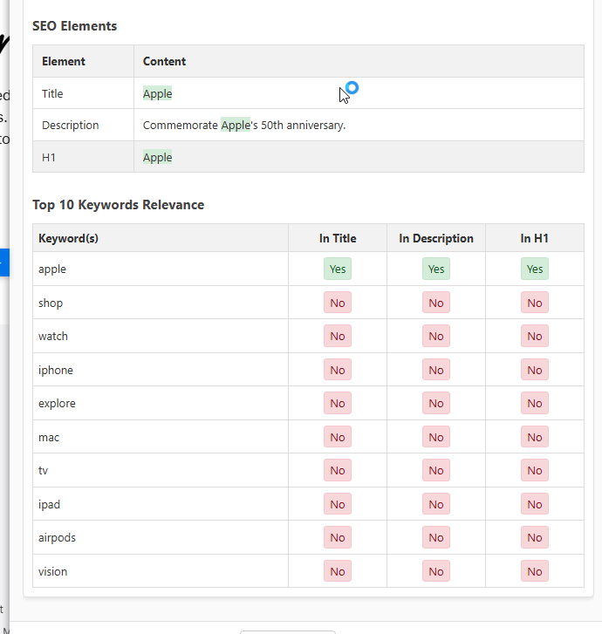The width and height of the screenshot is (602, 634).
Task: Select the In Description column header
Action: (436, 238)
